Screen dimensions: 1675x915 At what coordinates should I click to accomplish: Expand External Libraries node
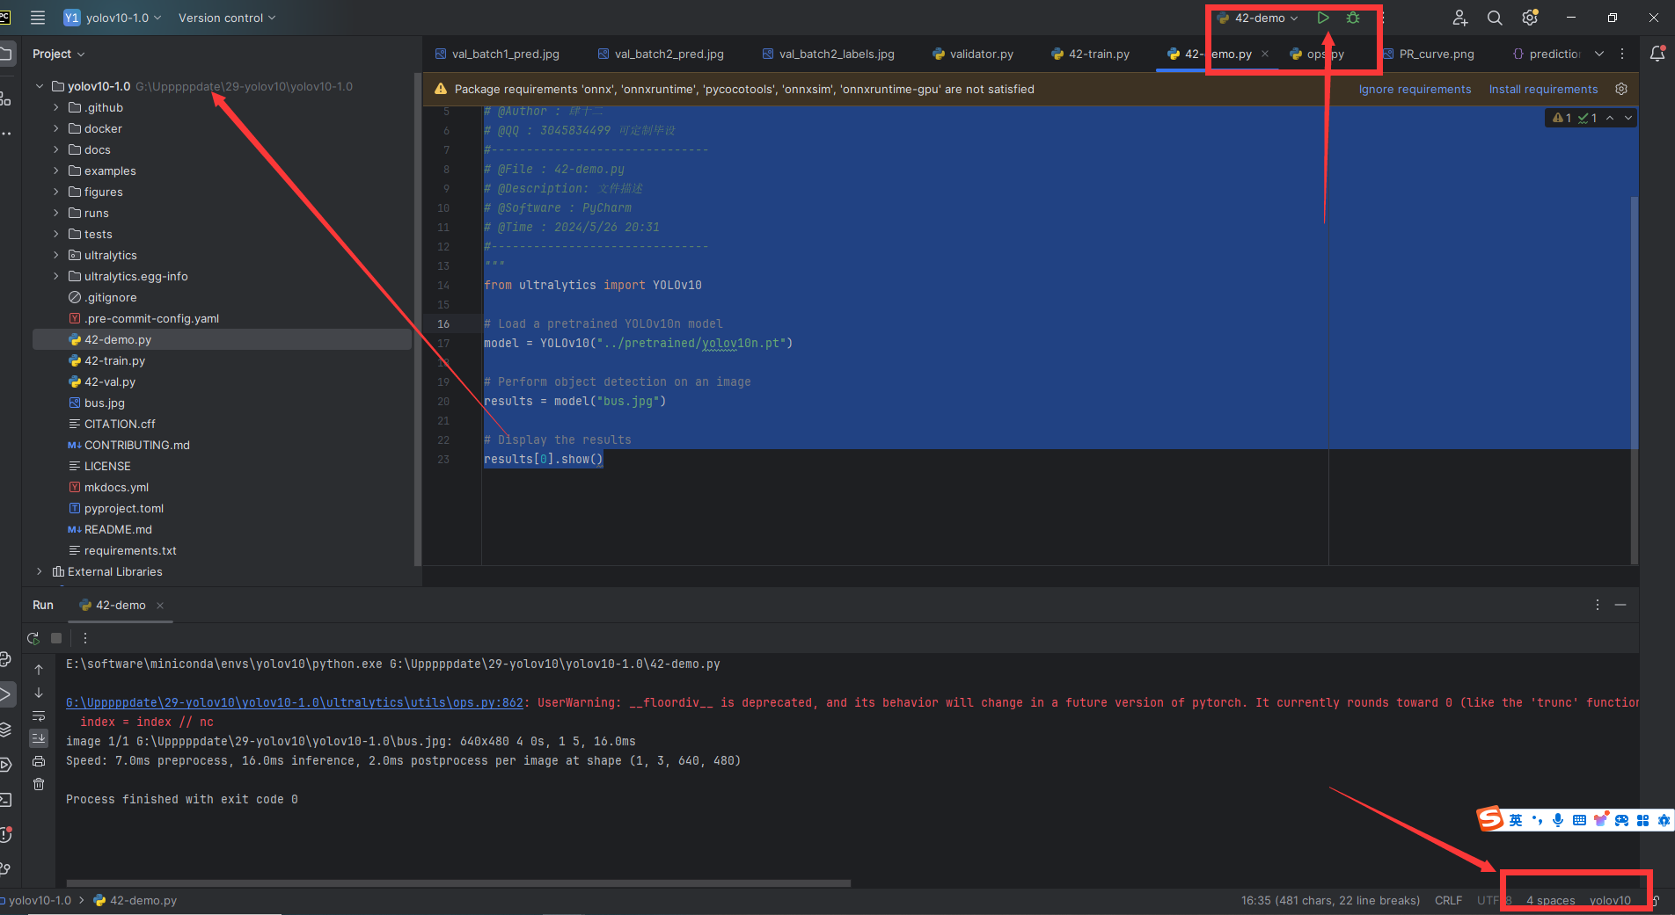tap(40, 571)
